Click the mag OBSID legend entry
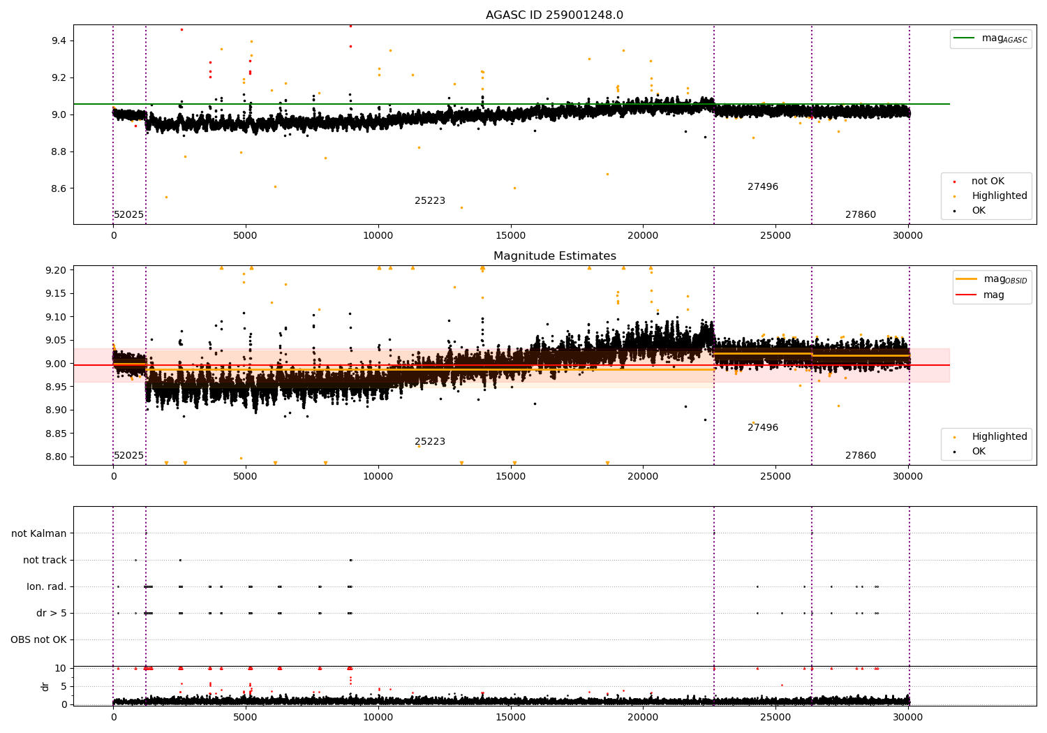The width and height of the screenshot is (1047, 733). (992, 279)
